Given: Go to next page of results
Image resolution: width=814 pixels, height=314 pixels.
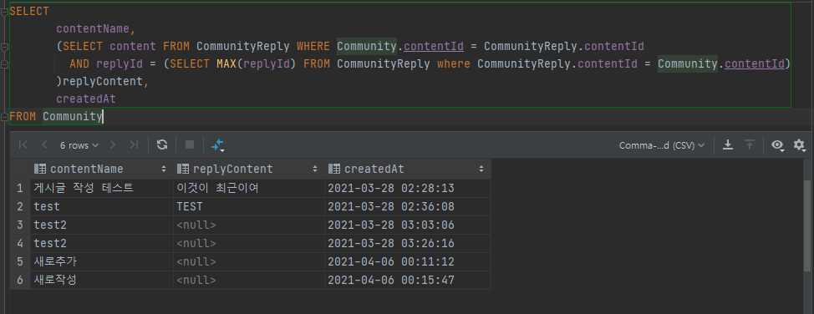Looking at the screenshot, I should 113,145.
